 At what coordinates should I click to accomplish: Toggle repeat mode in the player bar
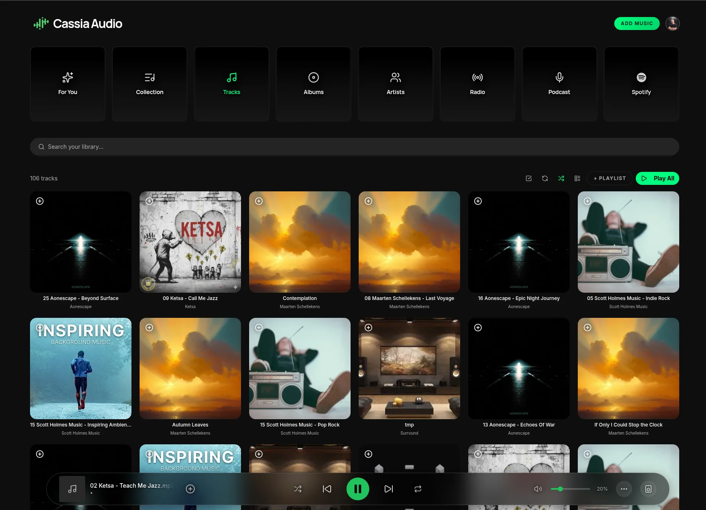click(418, 489)
